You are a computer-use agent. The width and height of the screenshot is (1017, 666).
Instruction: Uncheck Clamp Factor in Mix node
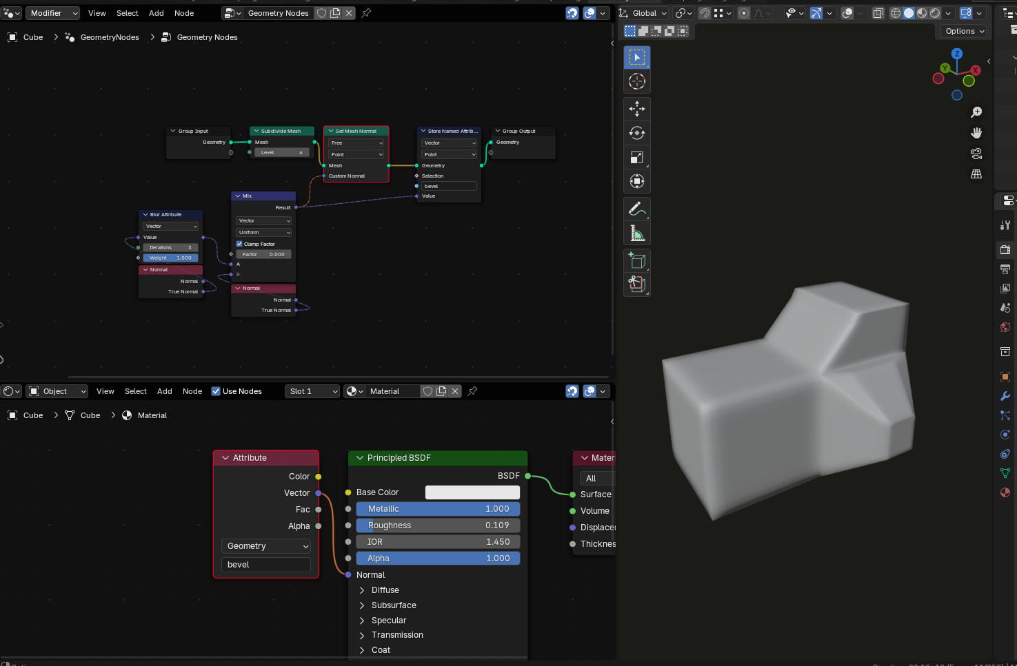tap(239, 244)
